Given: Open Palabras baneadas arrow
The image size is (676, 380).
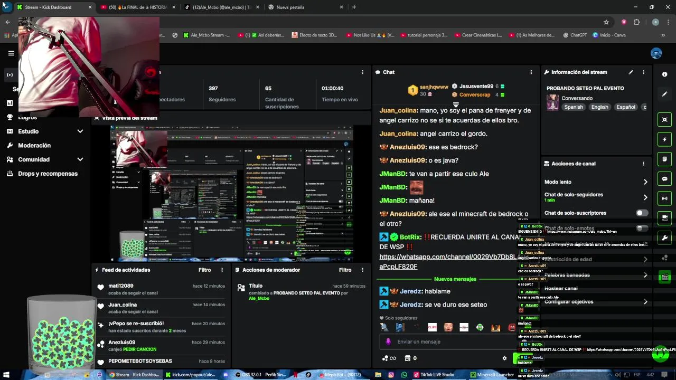Looking at the screenshot, I should [x=645, y=275].
